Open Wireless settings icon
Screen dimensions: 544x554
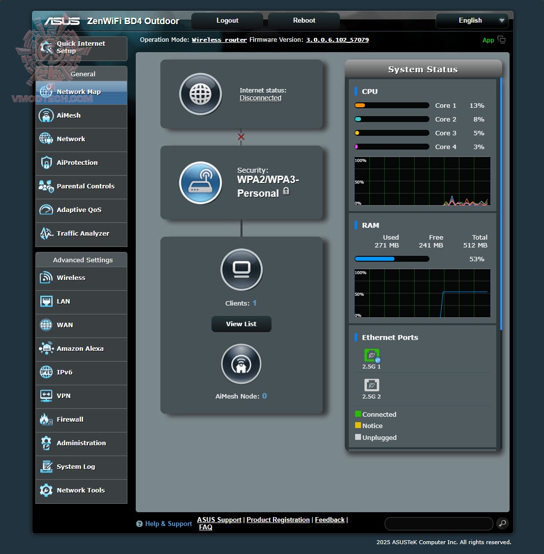pos(46,277)
